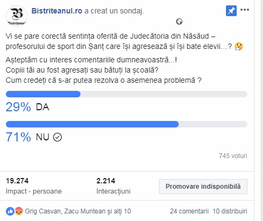Open the 10 distribuiri shares link
This screenshot has height=221, width=263.
point(230,211)
